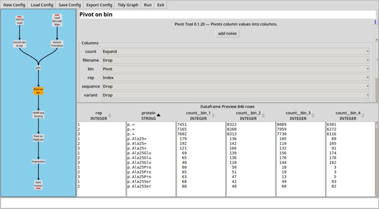Click the dataframe preview scrollbar
Viewport: 379px width, 209px height.
[x=376, y=159]
